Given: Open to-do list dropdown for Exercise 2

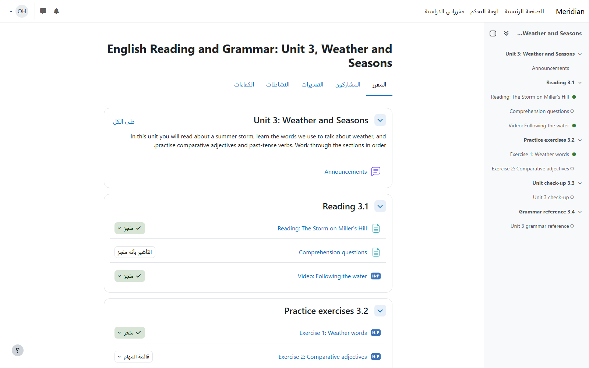Looking at the screenshot, I should (134, 357).
